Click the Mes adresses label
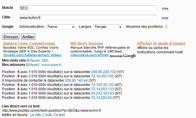196x118 pixels. tap(14, 65)
